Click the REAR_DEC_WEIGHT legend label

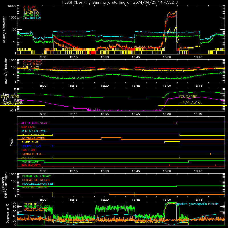35,188
